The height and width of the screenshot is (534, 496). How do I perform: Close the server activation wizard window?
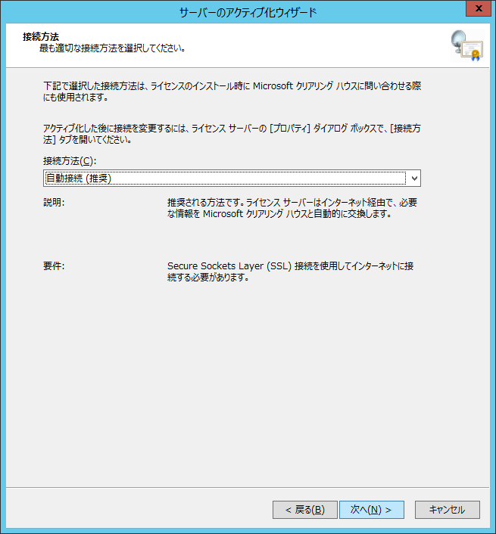tap(478, 10)
